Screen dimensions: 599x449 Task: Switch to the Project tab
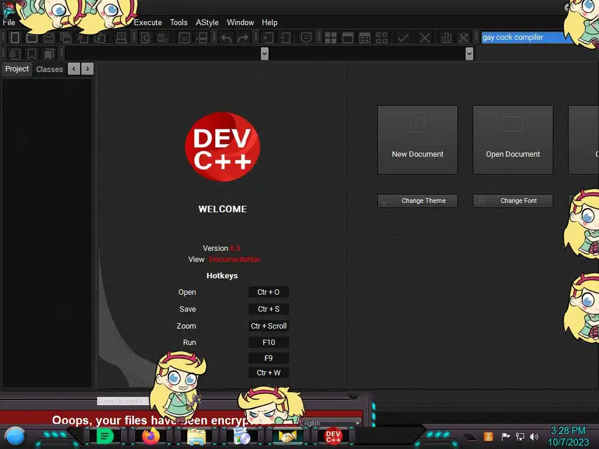tap(17, 69)
